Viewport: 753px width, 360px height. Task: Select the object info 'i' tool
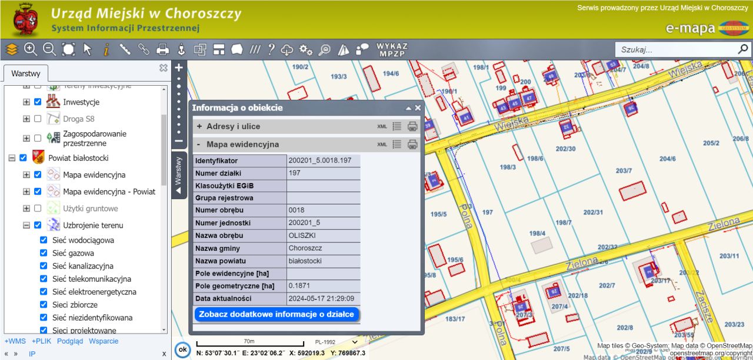click(106, 49)
